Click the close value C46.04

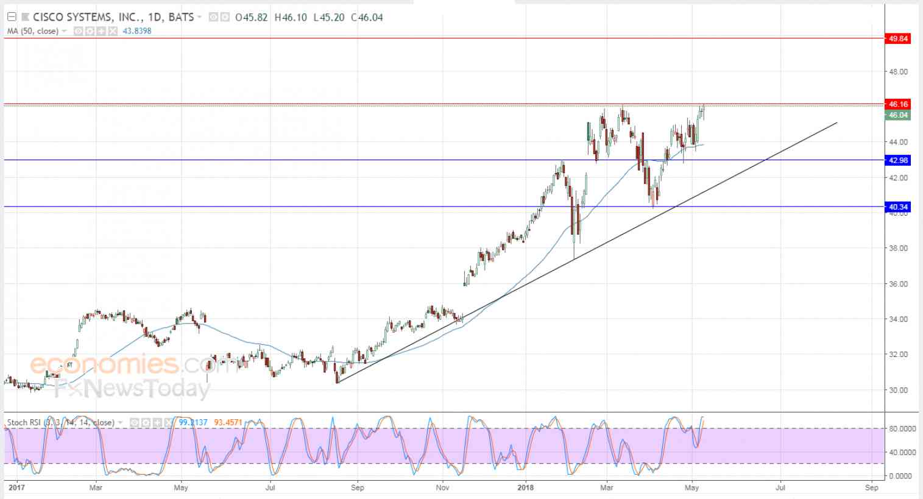point(367,17)
